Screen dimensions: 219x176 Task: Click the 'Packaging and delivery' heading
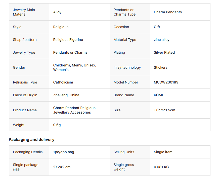tap(31, 140)
